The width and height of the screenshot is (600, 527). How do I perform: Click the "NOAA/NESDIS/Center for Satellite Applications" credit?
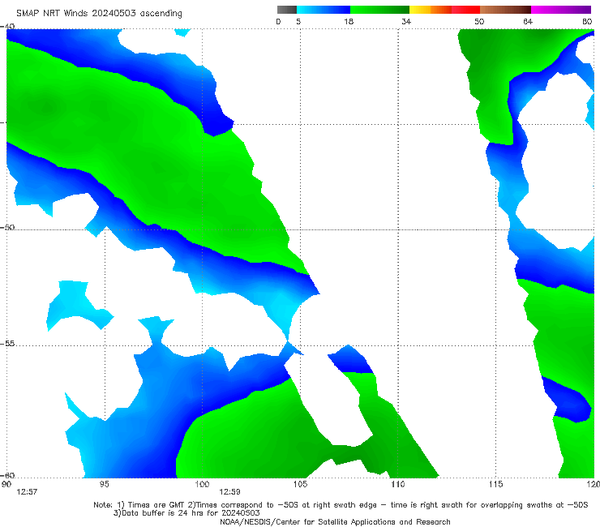(335, 521)
